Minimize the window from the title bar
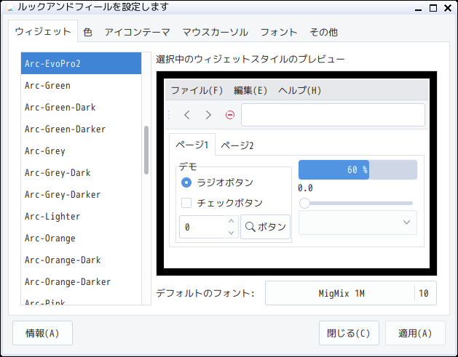458x357 pixels. [418, 9]
